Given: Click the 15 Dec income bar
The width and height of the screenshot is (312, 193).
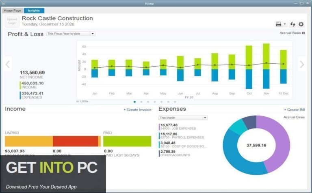Looking at the screenshot, I should click(x=283, y=60).
